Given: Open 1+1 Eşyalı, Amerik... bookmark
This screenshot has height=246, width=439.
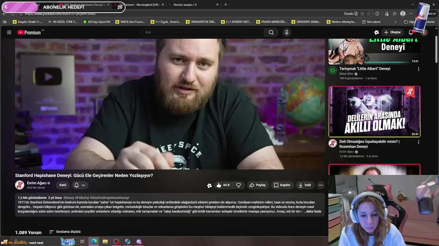Looking at the screenshot, I should pos(166,22).
